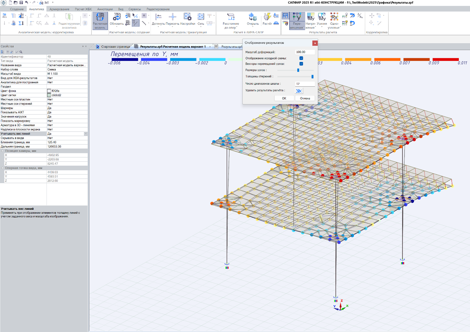The image size is (470, 332).
Task: Click the Save icon in quick access bar
Action: [x=21, y=3]
